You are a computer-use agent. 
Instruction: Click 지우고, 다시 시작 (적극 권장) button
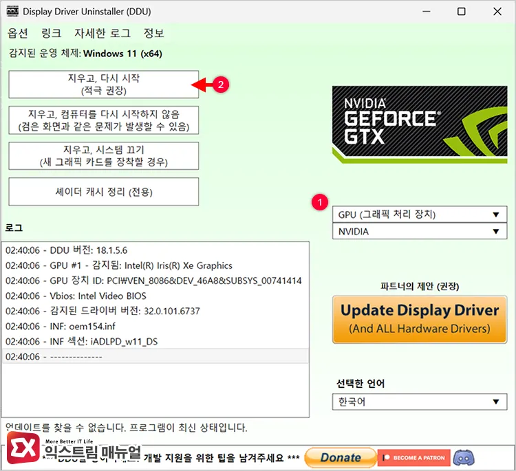pyautogui.click(x=104, y=84)
